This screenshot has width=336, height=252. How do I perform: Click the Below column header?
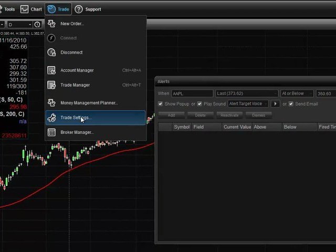pyautogui.click(x=300, y=127)
